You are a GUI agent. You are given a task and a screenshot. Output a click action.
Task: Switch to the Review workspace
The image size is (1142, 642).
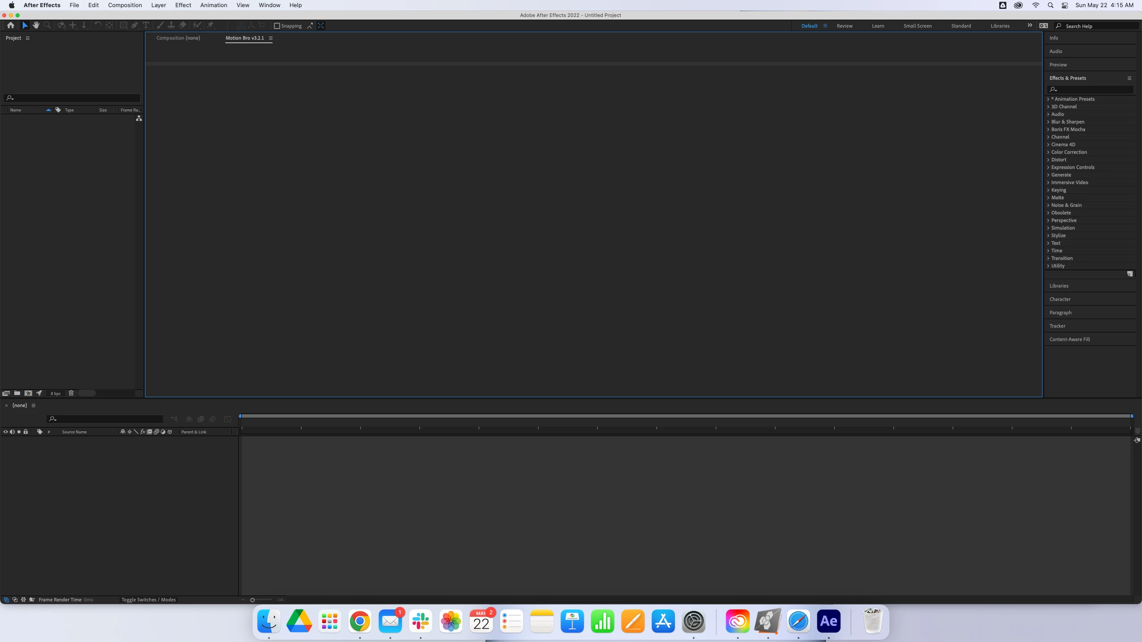(844, 26)
